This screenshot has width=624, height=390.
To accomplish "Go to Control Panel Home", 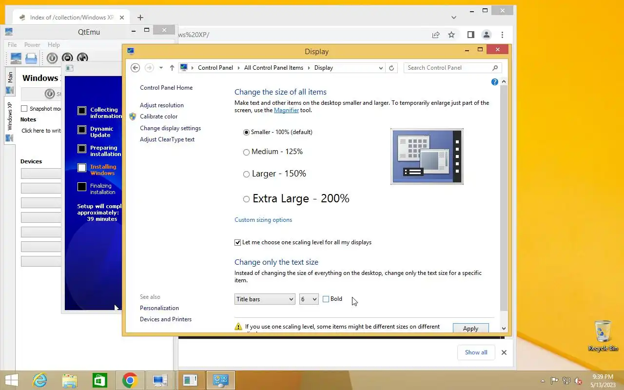I will click(166, 88).
